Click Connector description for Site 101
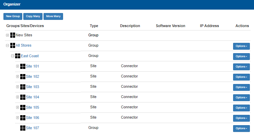This screenshot has width=254, height=133. (129, 66)
